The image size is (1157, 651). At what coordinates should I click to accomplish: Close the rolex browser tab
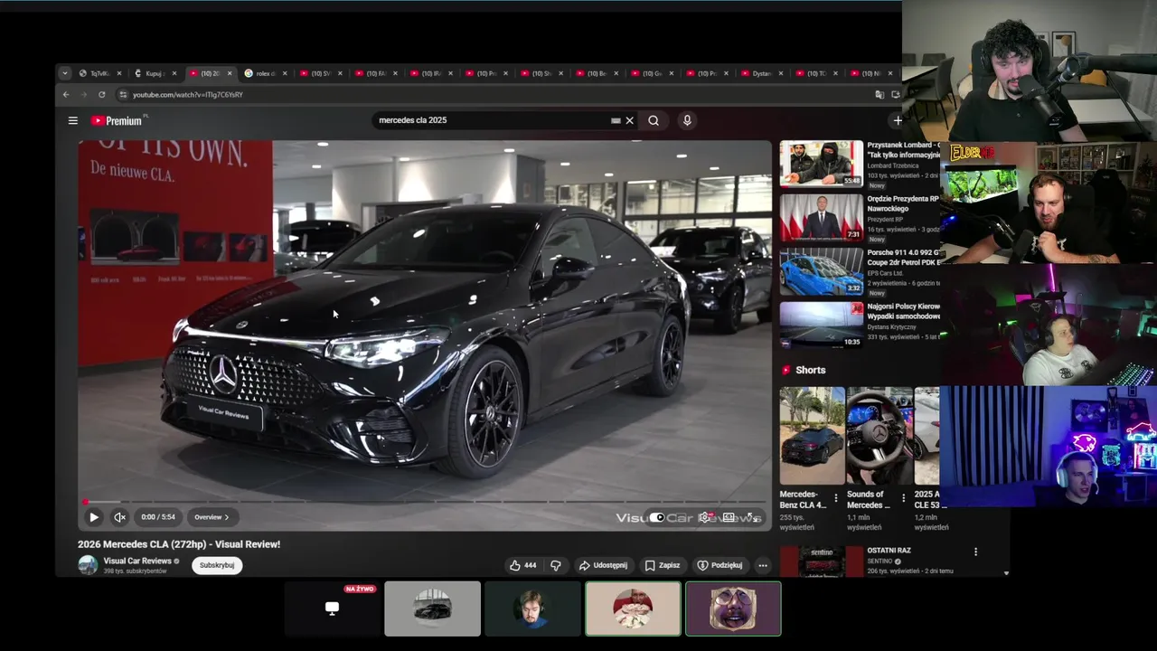pyautogui.click(x=285, y=73)
